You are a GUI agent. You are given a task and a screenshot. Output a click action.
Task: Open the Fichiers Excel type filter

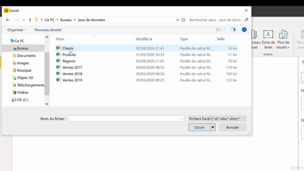pyautogui.click(x=217, y=118)
